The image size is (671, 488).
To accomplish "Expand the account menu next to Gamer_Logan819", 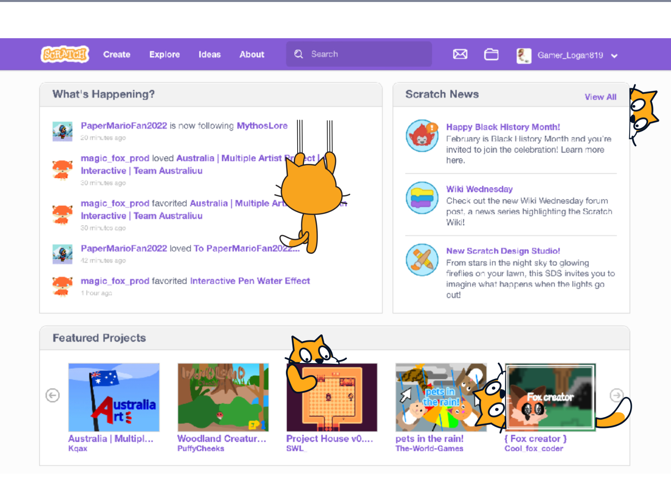I will tap(614, 56).
